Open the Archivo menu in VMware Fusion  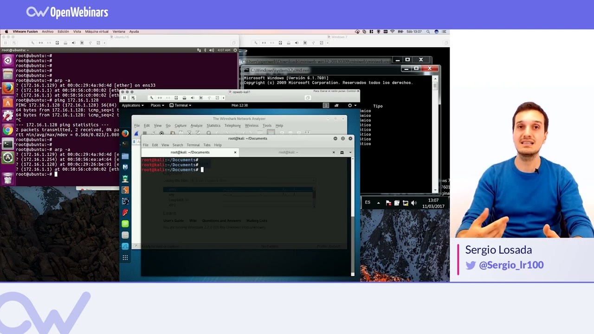click(48, 32)
